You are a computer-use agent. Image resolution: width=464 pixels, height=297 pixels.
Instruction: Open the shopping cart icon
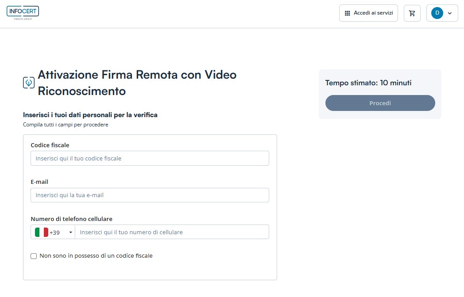pyautogui.click(x=412, y=13)
